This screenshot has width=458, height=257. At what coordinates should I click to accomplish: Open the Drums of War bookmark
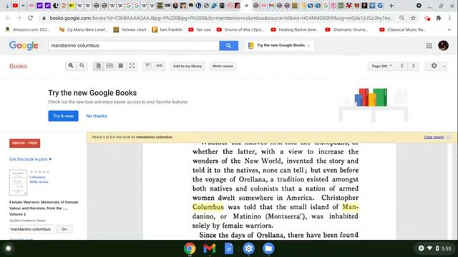click(240, 30)
